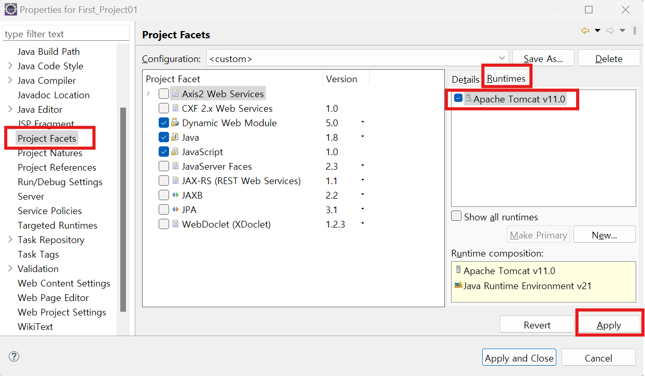Expand Task Repository tree node
The image size is (645, 376).
(x=10, y=239)
